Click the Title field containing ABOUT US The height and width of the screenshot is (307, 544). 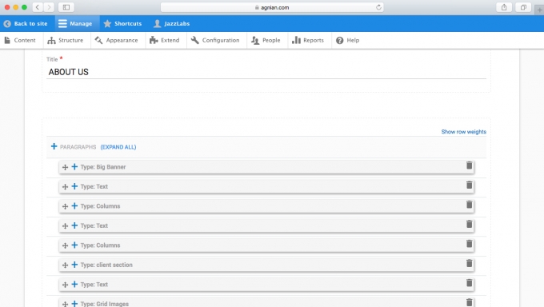click(266, 72)
